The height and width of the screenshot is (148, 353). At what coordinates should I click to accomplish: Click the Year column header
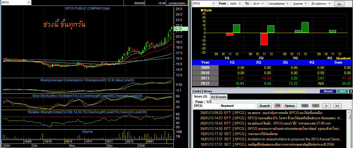pos(205,63)
